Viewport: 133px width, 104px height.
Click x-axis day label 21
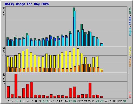[x=86, y=101]
